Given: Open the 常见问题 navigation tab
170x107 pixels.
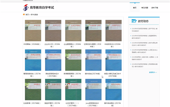Looking at the screenshot, I should 144,8.
